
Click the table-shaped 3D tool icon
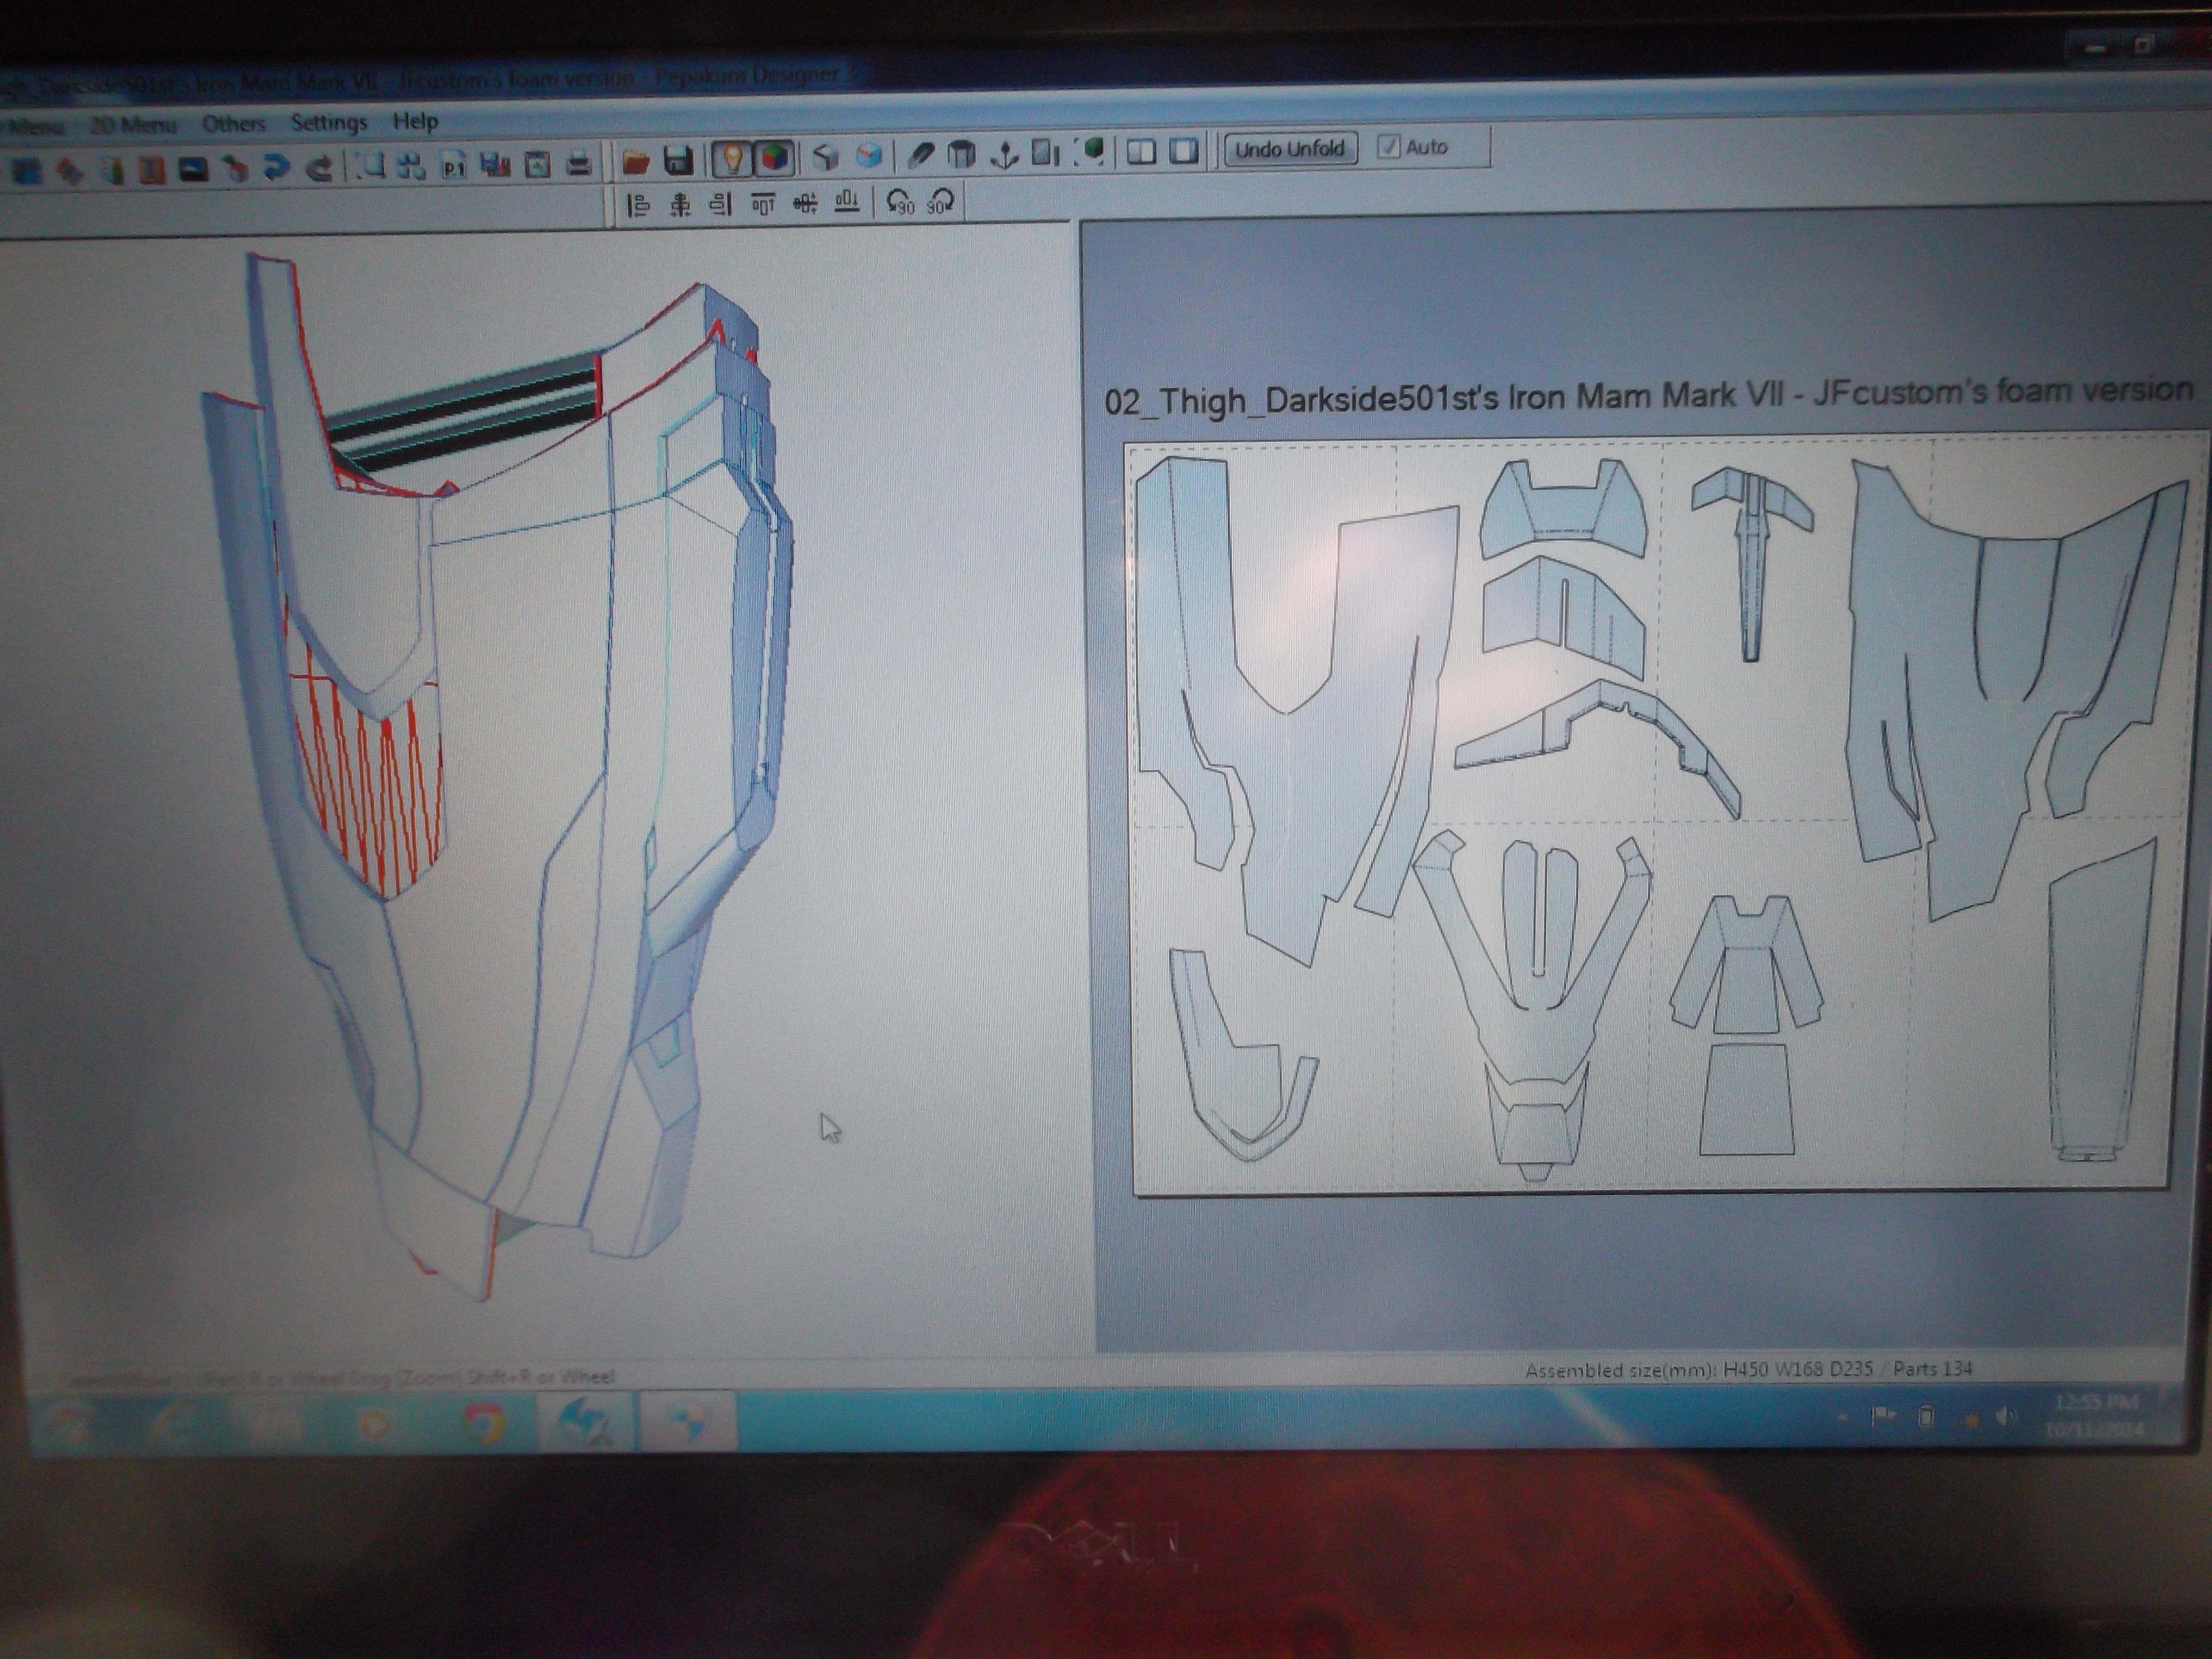(961, 154)
